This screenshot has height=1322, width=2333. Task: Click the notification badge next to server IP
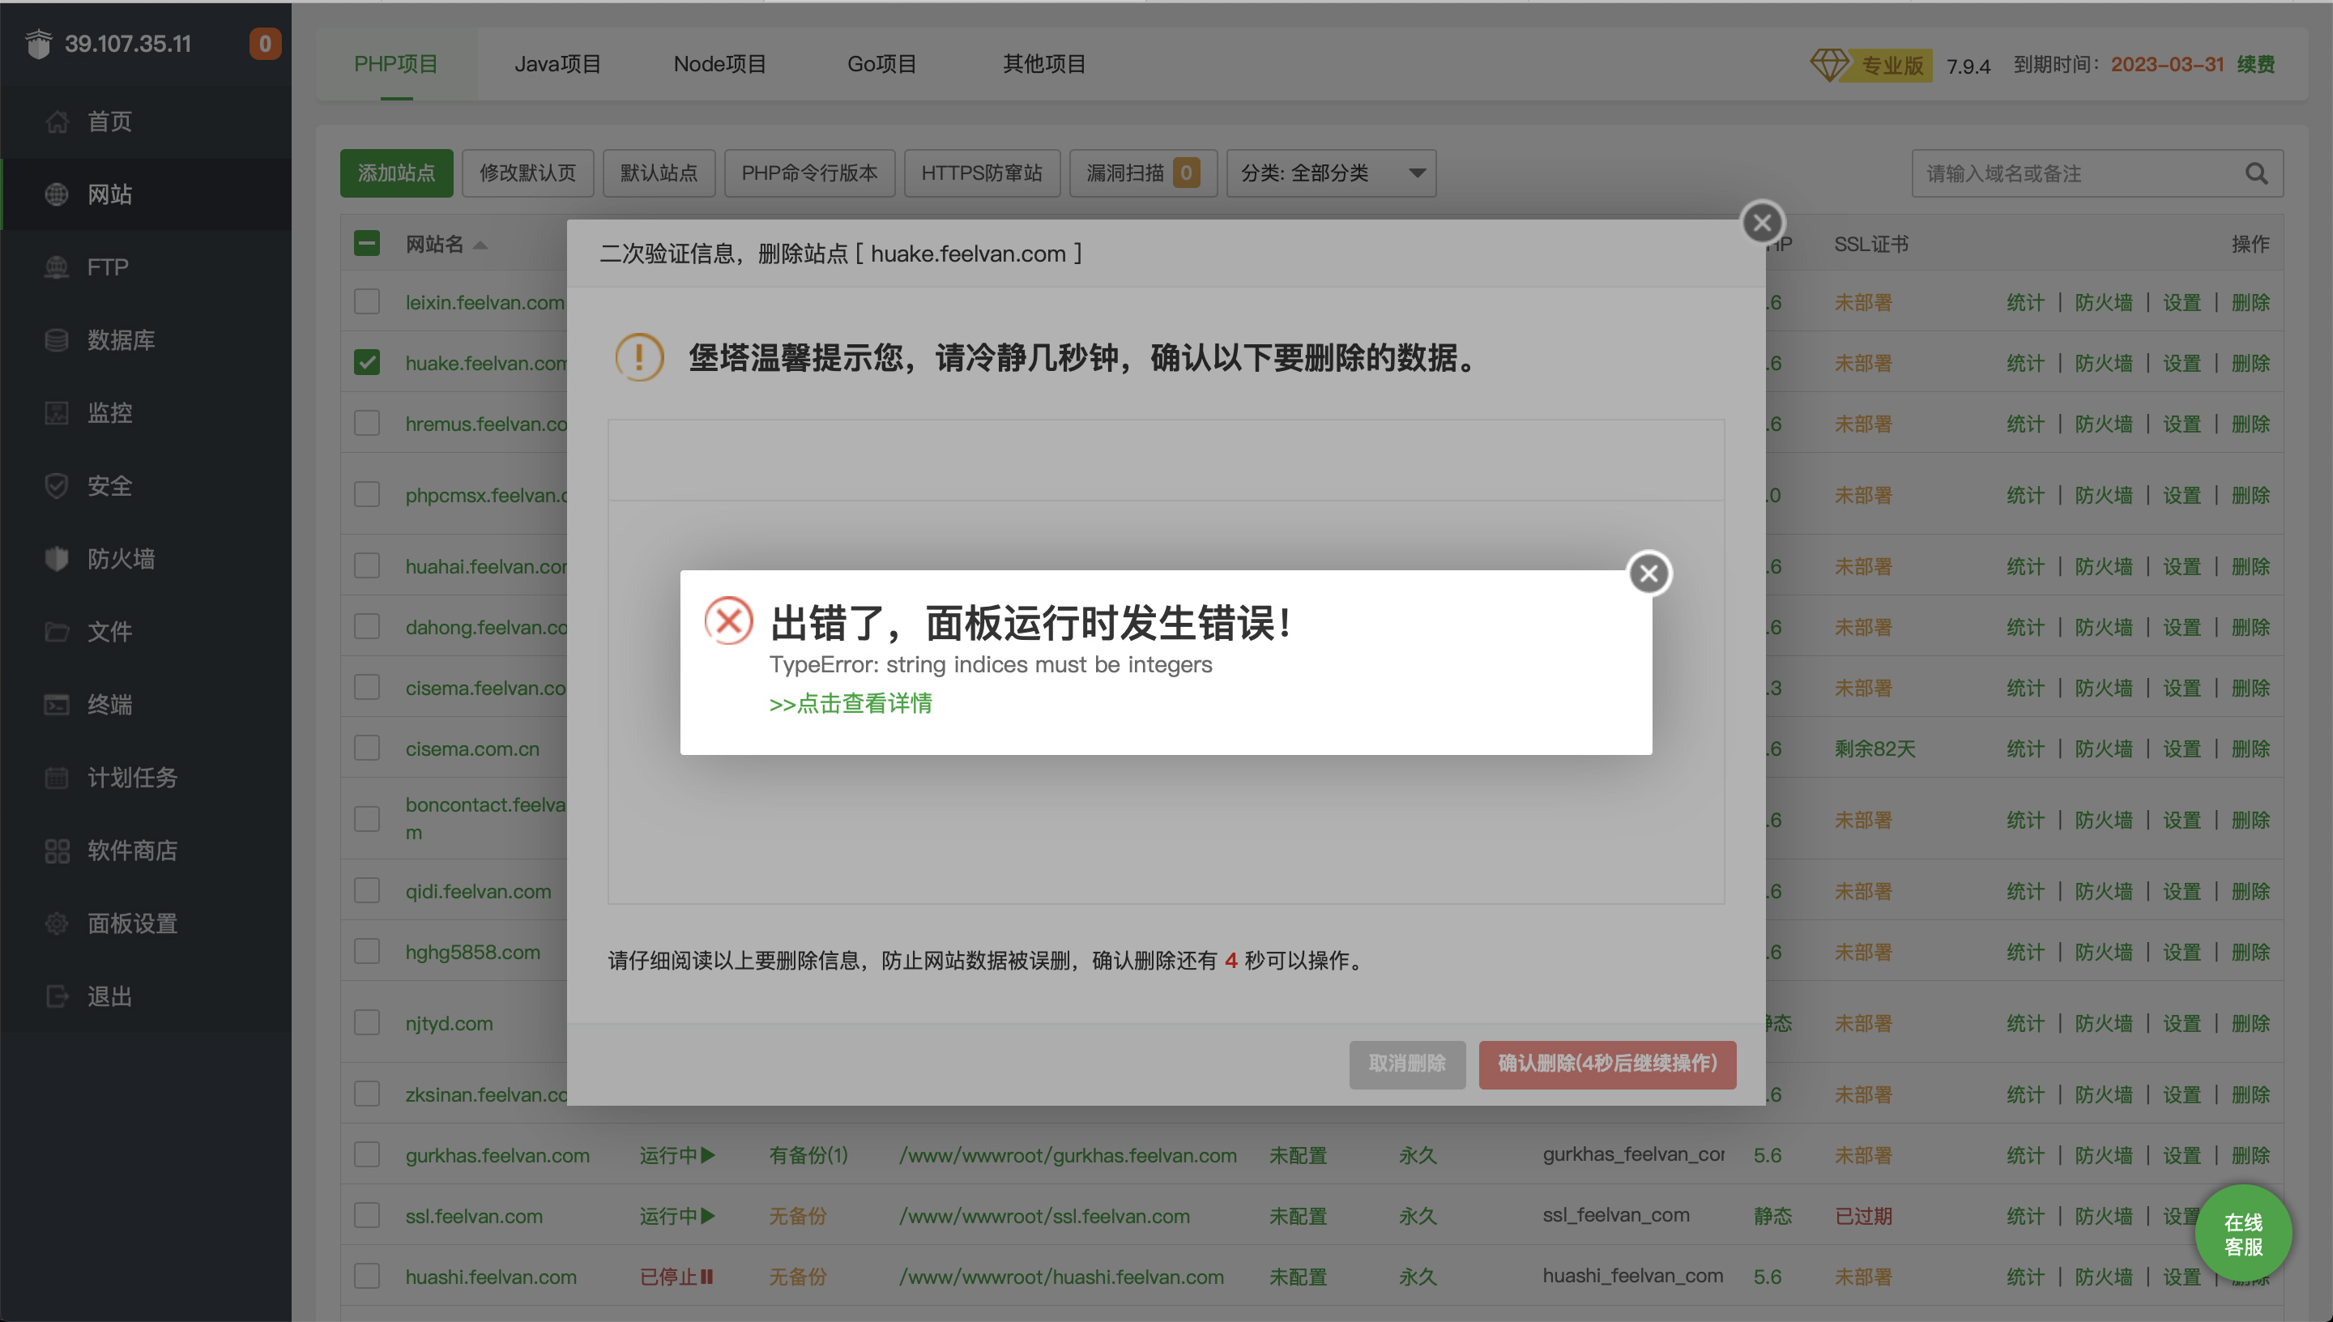pyautogui.click(x=265, y=44)
